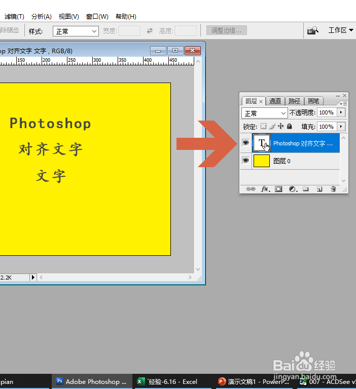Add a layer mask
This screenshot has width=356, height=389.
pyautogui.click(x=278, y=189)
